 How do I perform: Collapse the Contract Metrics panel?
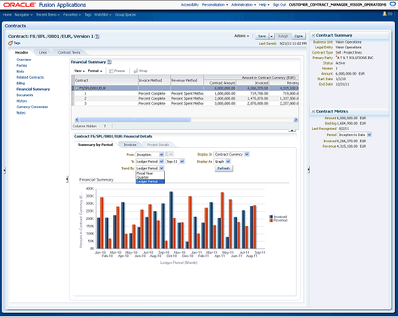(313, 111)
